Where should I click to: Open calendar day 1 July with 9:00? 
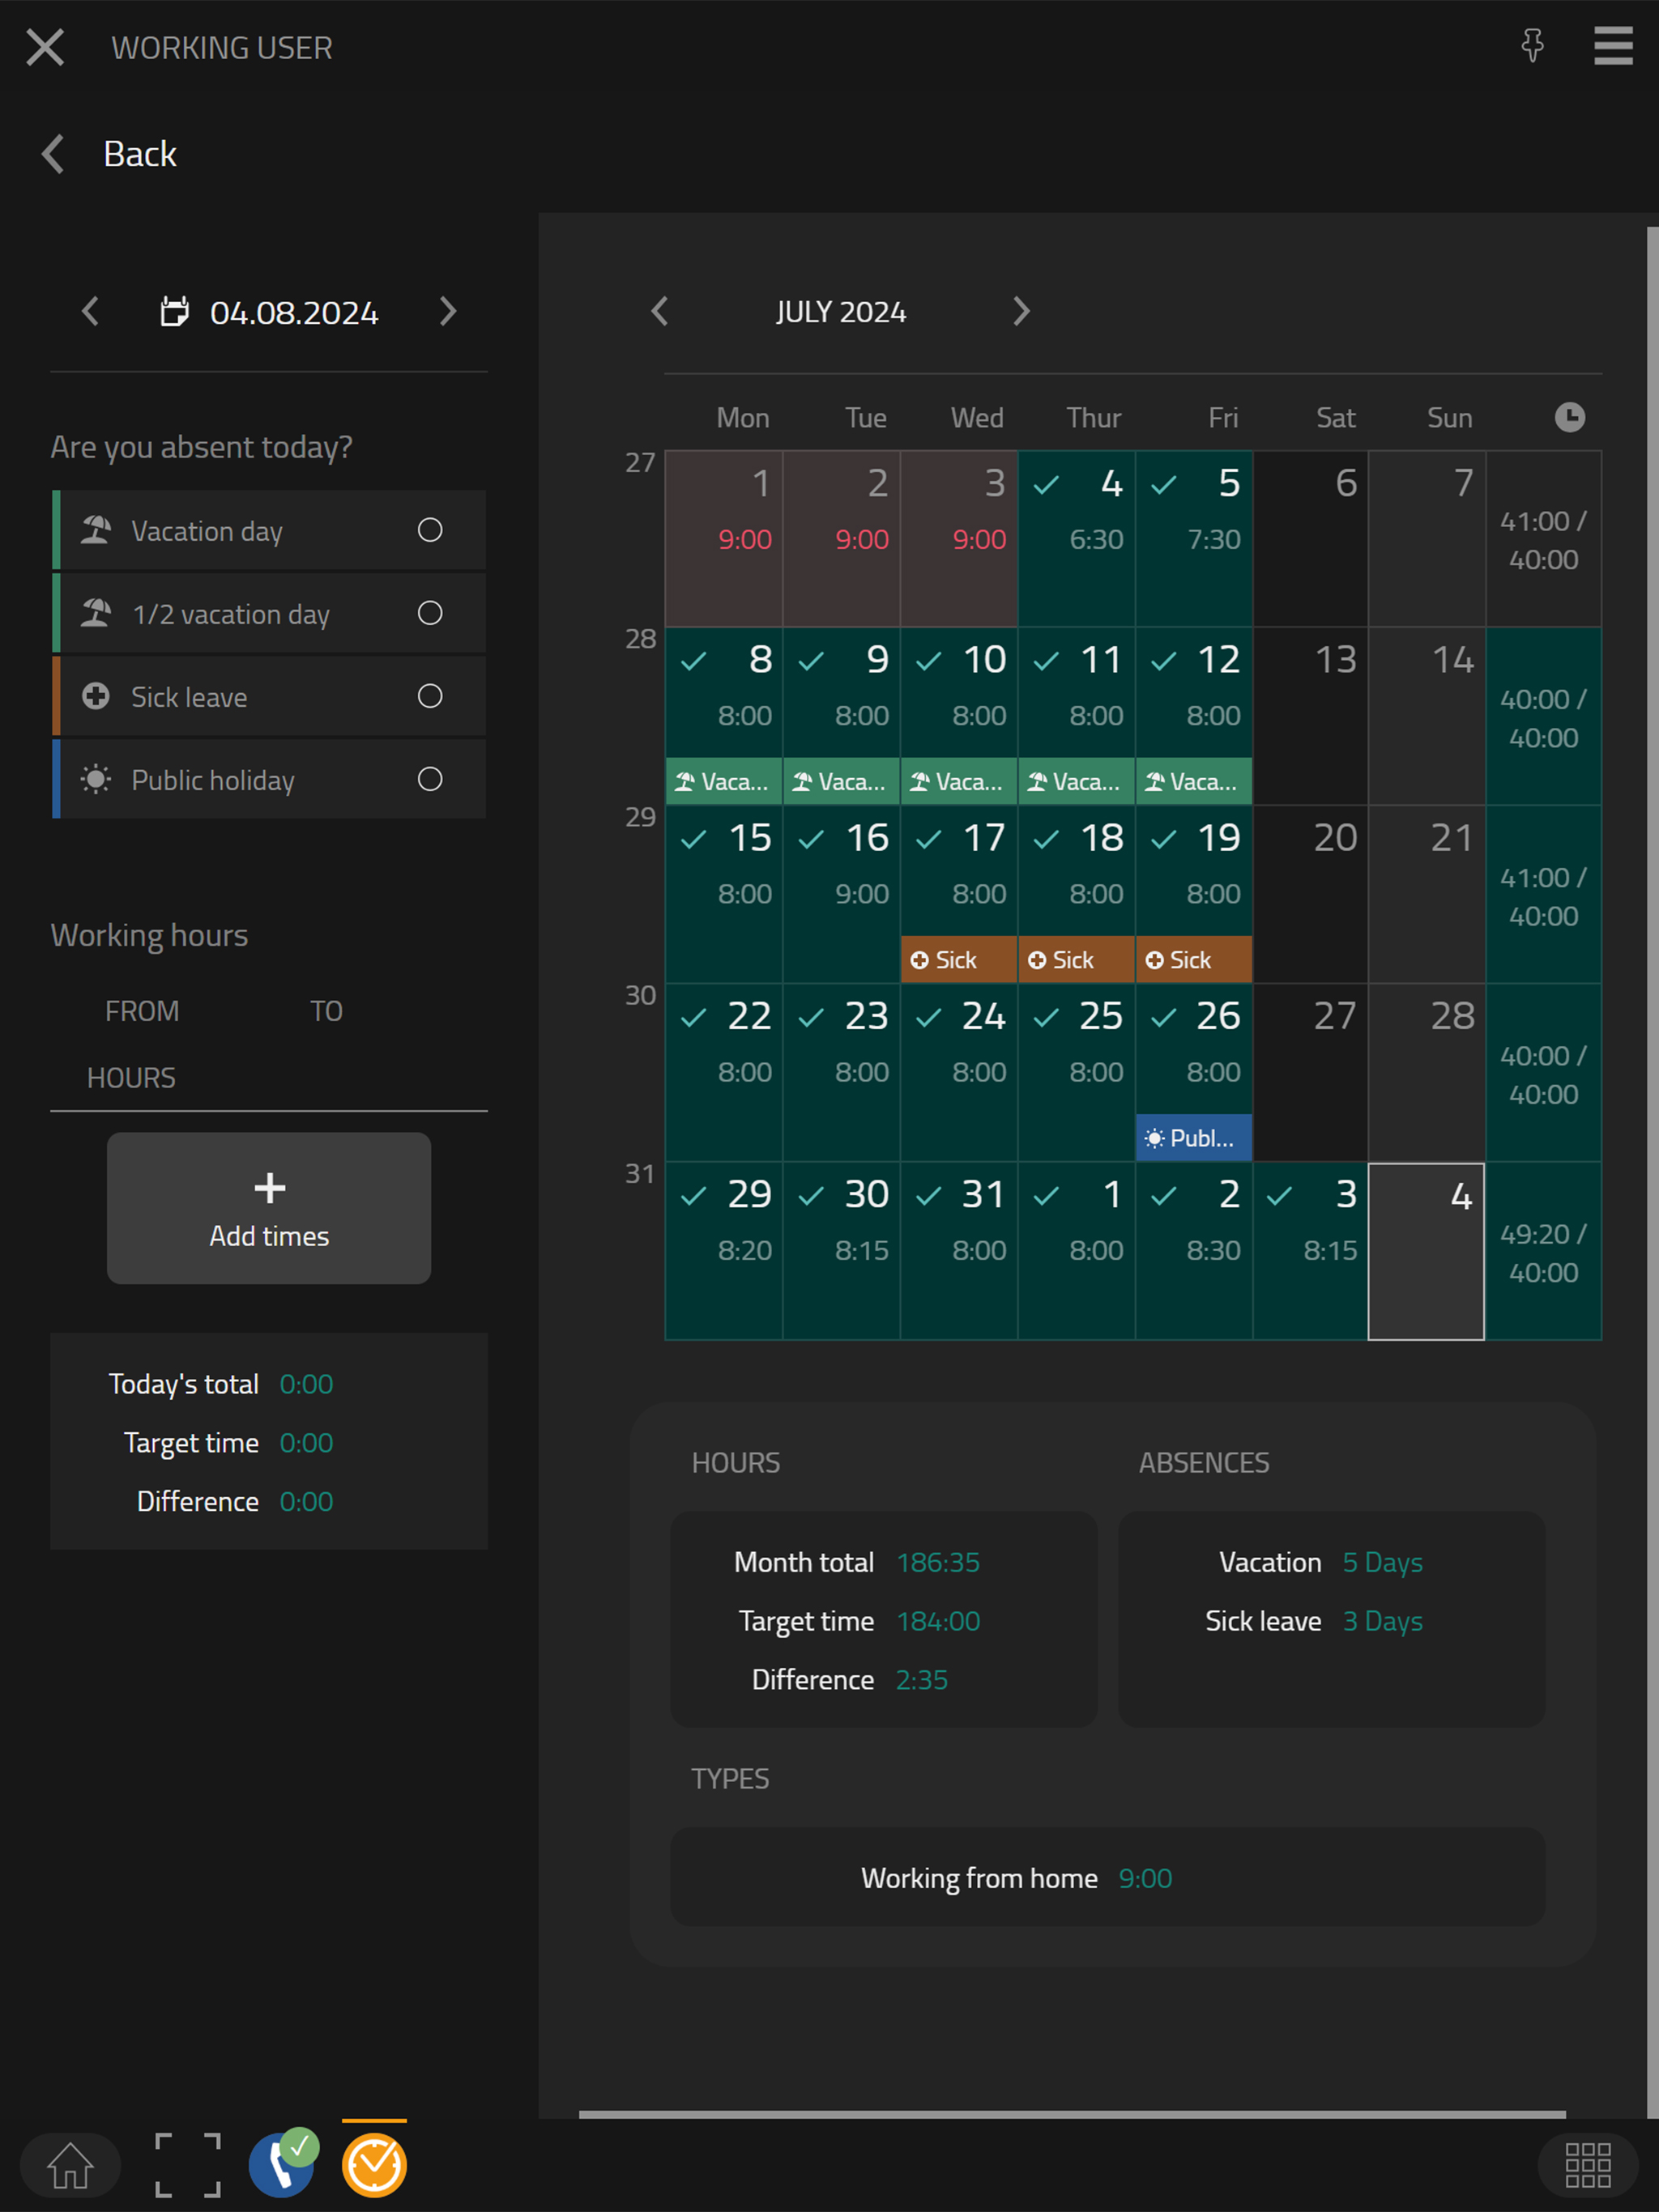pyautogui.click(x=724, y=539)
